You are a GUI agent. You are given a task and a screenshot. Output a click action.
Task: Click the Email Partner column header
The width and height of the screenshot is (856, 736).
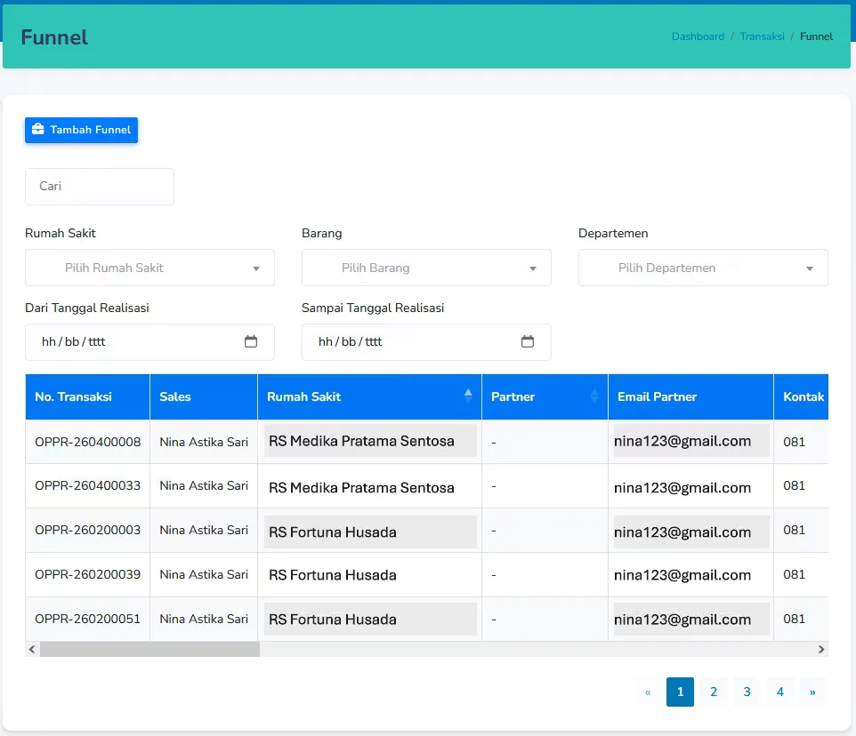tap(690, 397)
